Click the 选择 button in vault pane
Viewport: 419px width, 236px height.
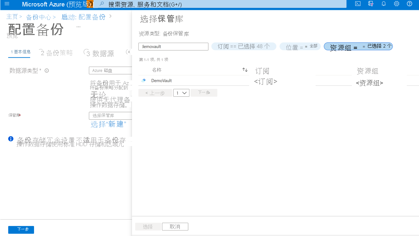click(148, 227)
